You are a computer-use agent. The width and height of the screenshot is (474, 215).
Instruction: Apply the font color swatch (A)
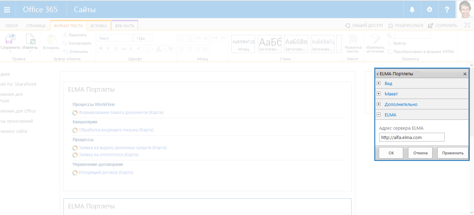click(x=158, y=48)
